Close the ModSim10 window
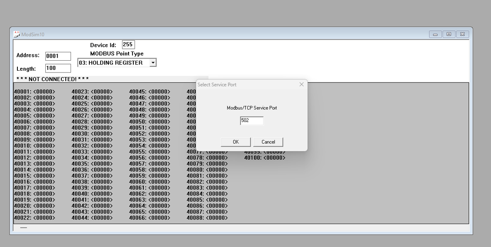The height and width of the screenshot is (247, 491). click(x=463, y=34)
